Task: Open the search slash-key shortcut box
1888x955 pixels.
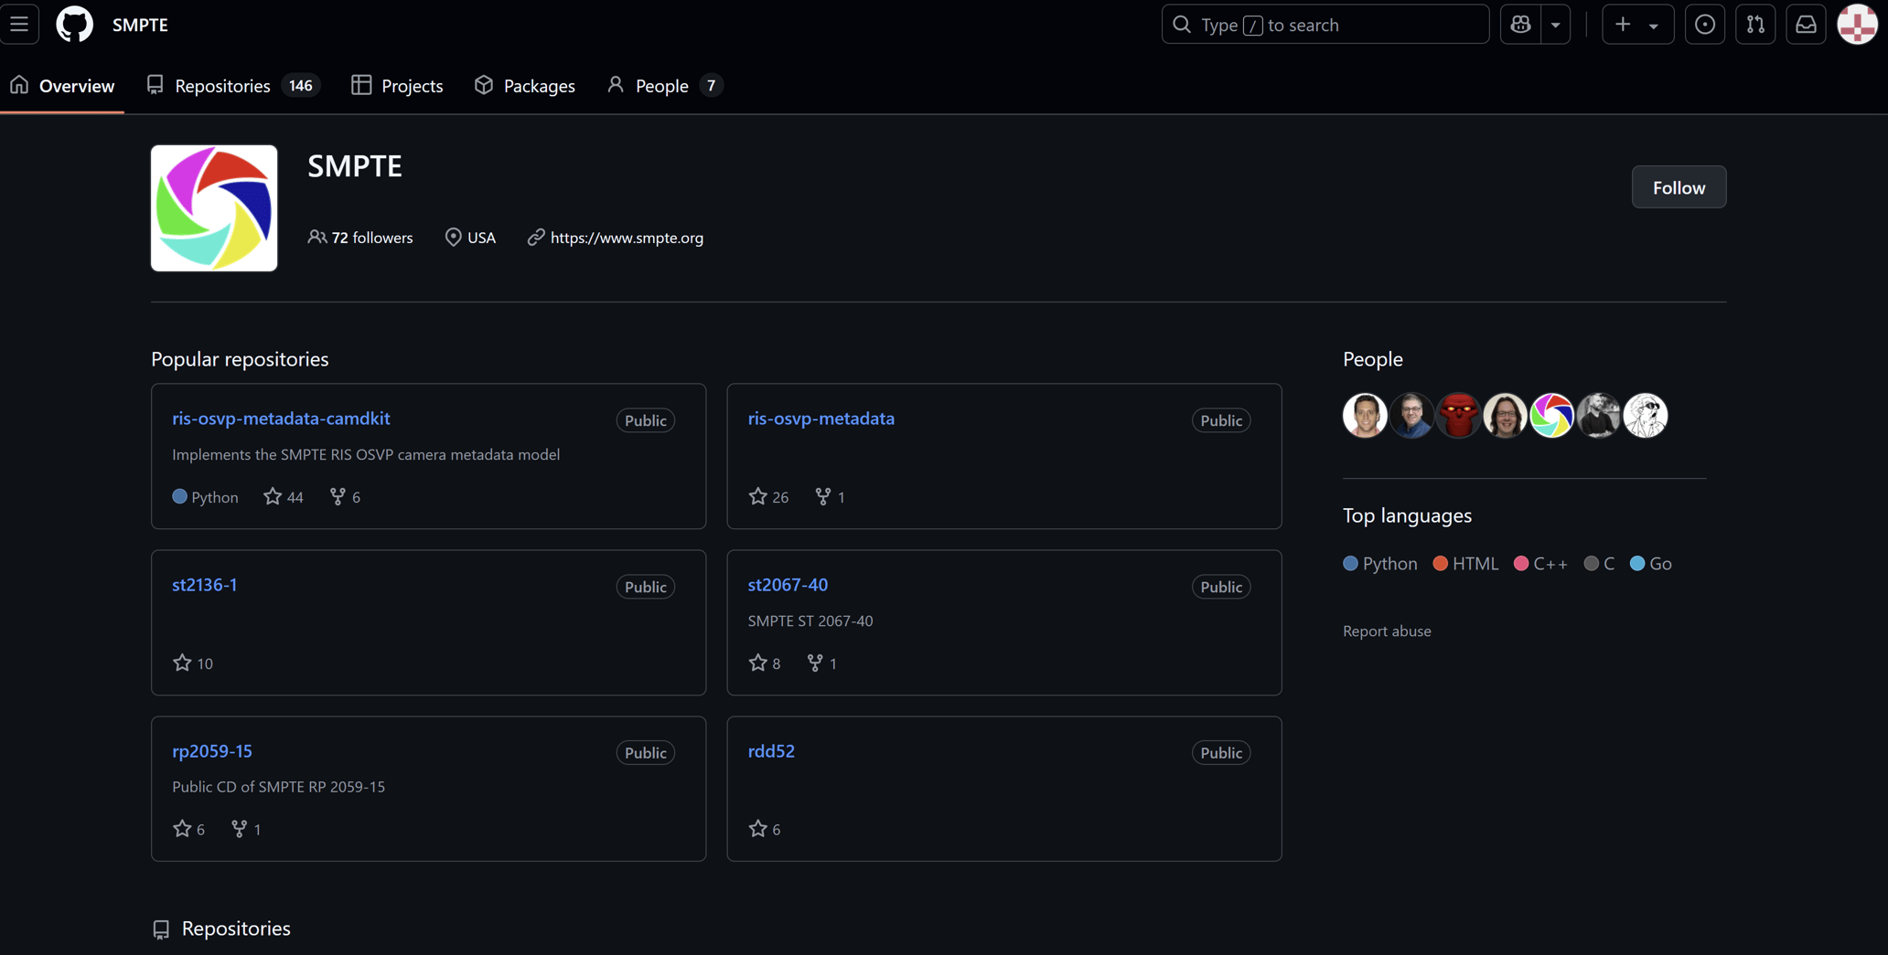Action: point(1325,25)
